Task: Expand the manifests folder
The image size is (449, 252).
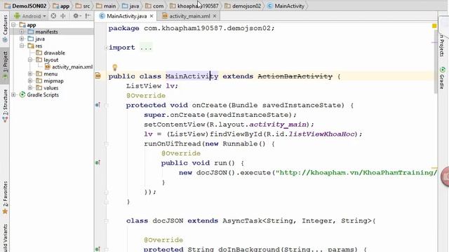Action: tap(22, 31)
